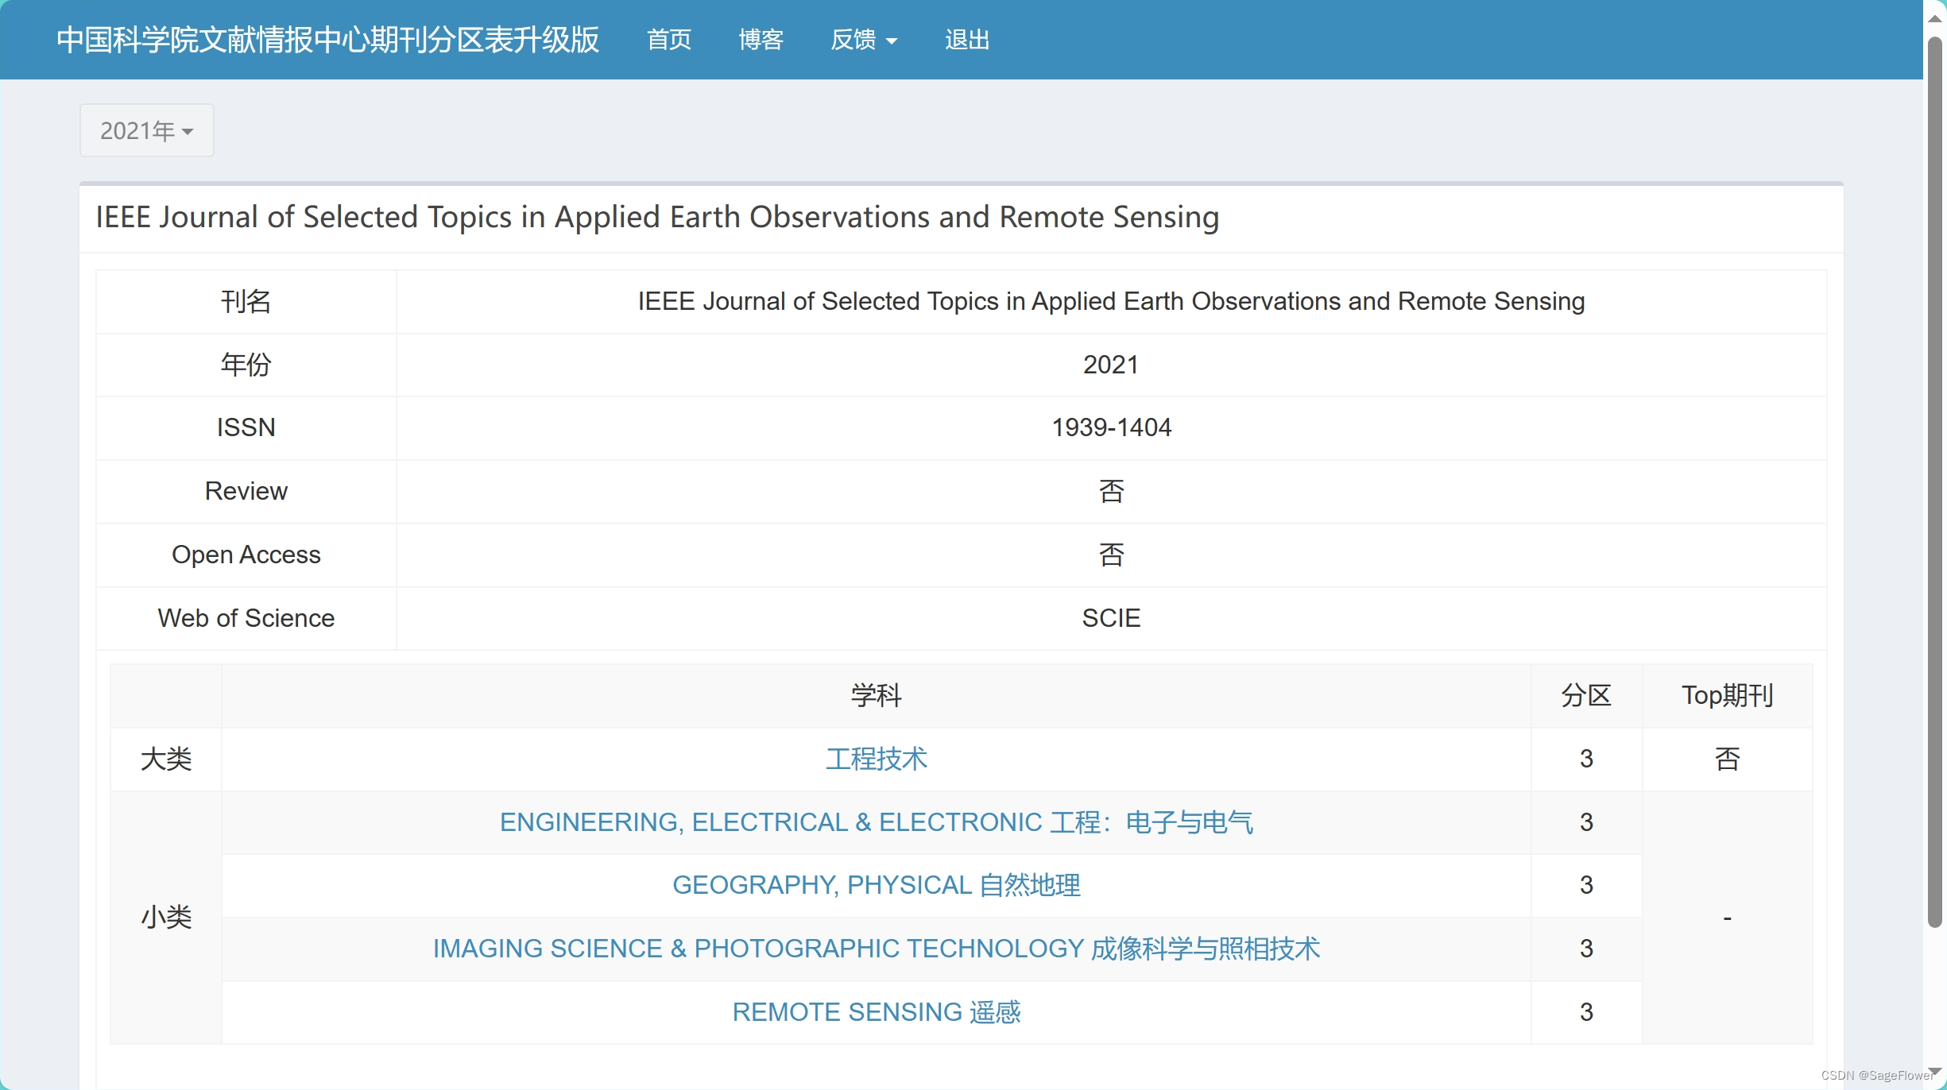Click the 年份 value 2021
Viewport: 1947px width, 1090px height.
point(1111,365)
